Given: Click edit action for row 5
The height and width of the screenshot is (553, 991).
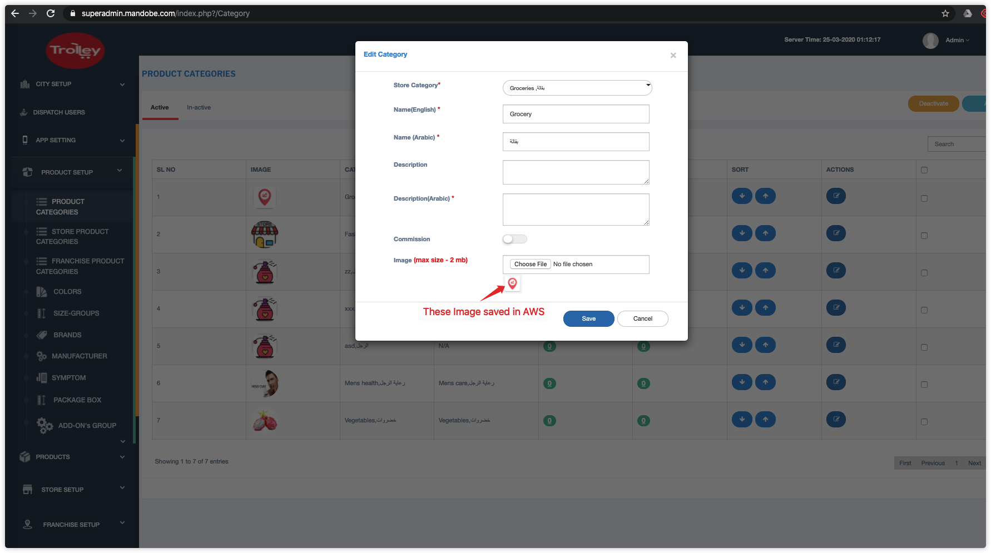Looking at the screenshot, I should 836,345.
